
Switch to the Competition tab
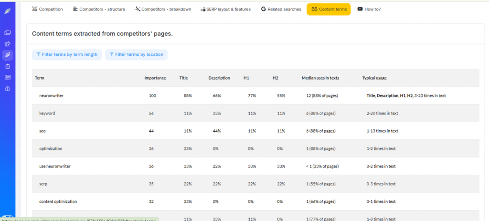click(47, 10)
